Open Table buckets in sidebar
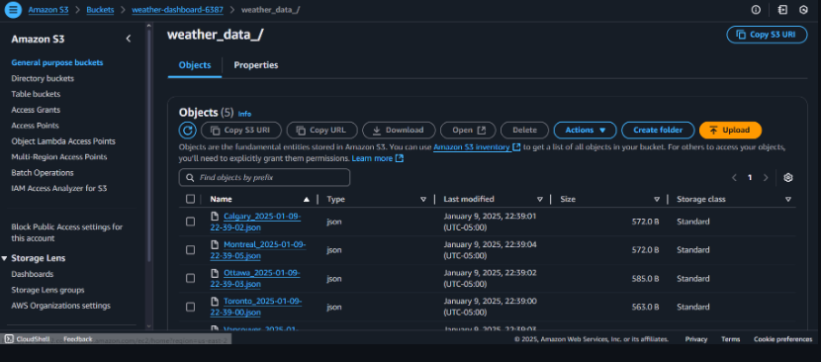This screenshot has height=362, width=821. coord(36,94)
